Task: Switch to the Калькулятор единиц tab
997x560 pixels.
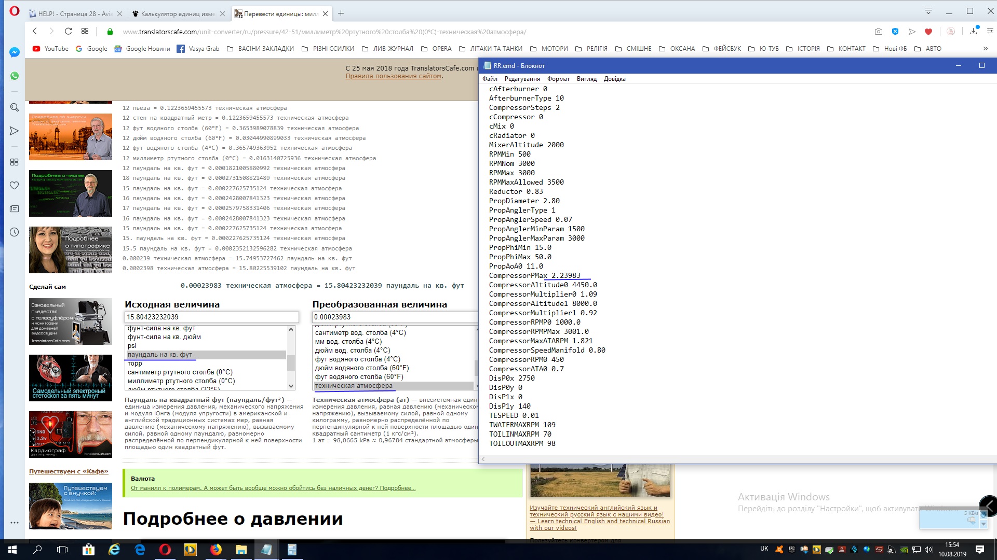Action: pos(178,13)
